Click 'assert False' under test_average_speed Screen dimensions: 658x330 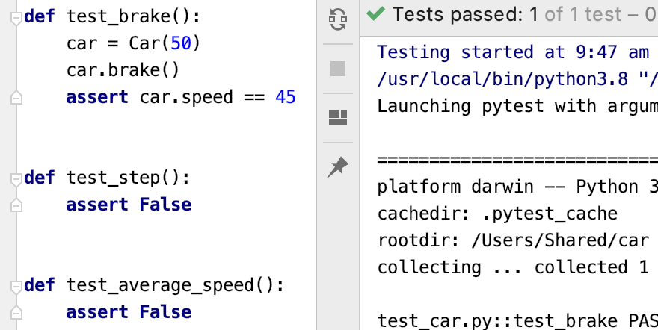pyautogui.click(x=129, y=312)
